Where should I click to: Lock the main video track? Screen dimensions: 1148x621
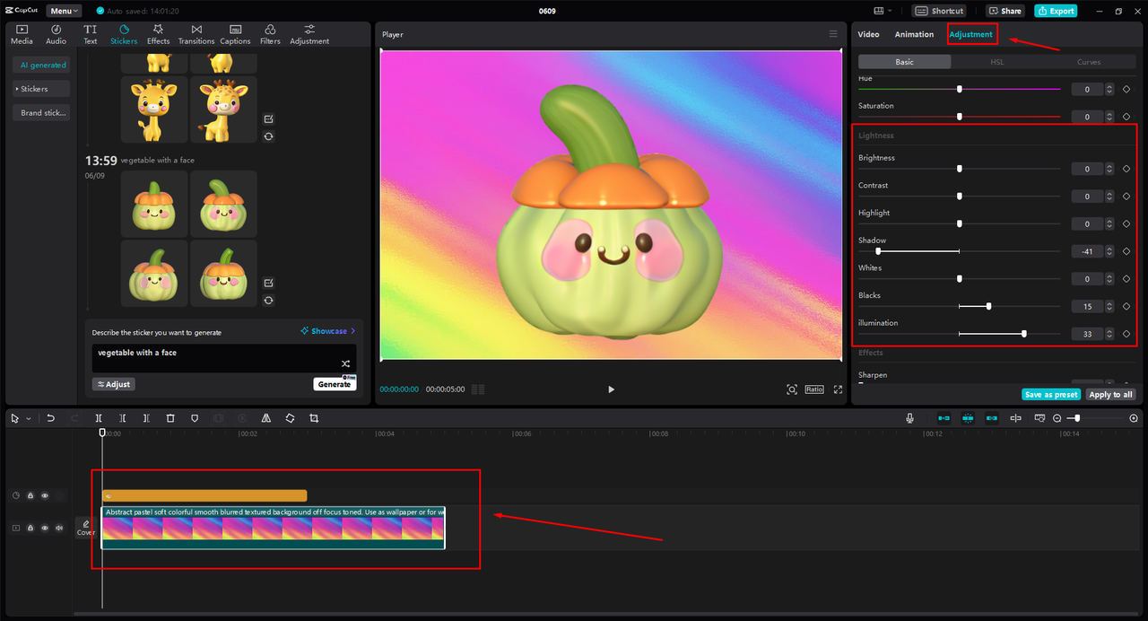[x=30, y=528]
